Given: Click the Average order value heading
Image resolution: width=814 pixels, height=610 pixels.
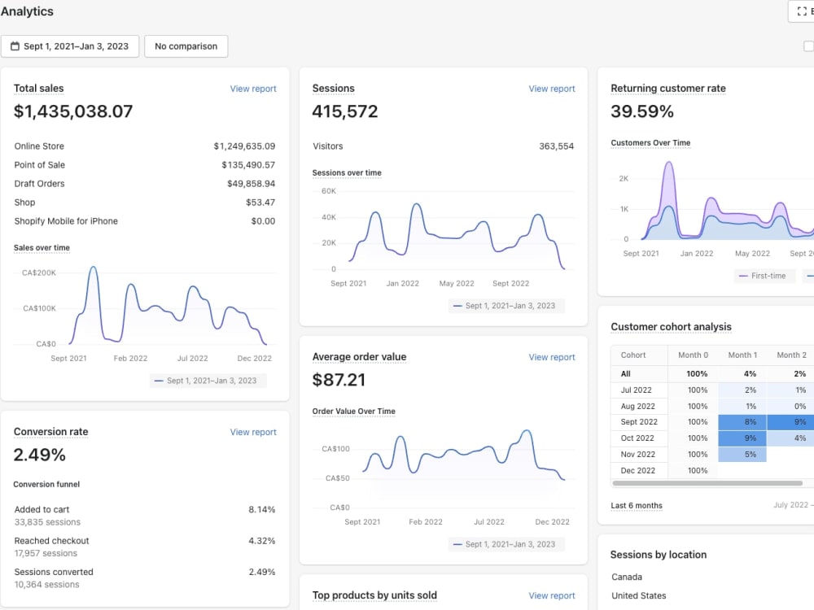Looking at the screenshot, I should coord(359,357).
